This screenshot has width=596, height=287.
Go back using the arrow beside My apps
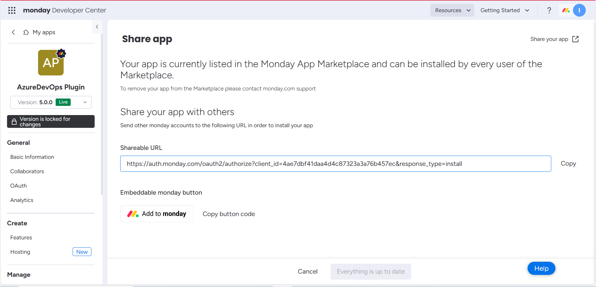[13, 32]
